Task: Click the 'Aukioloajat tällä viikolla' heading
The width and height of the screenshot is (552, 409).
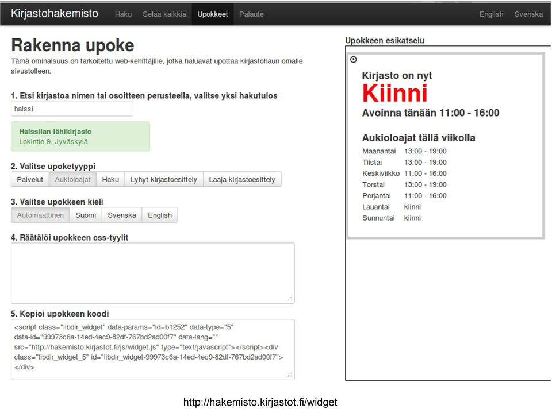Action: (419, 138)
